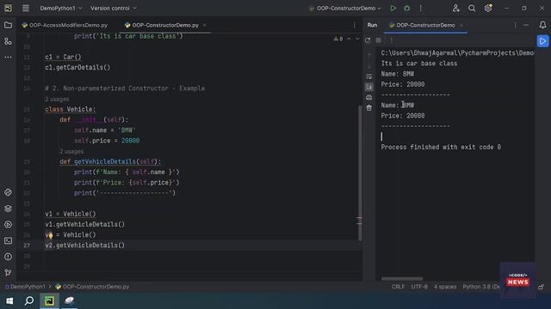Open OOP-ConstructorDemo run configuration dropdown
Image resolution: width=551 pixels, height=309 pixels.
tap(345, 8)
